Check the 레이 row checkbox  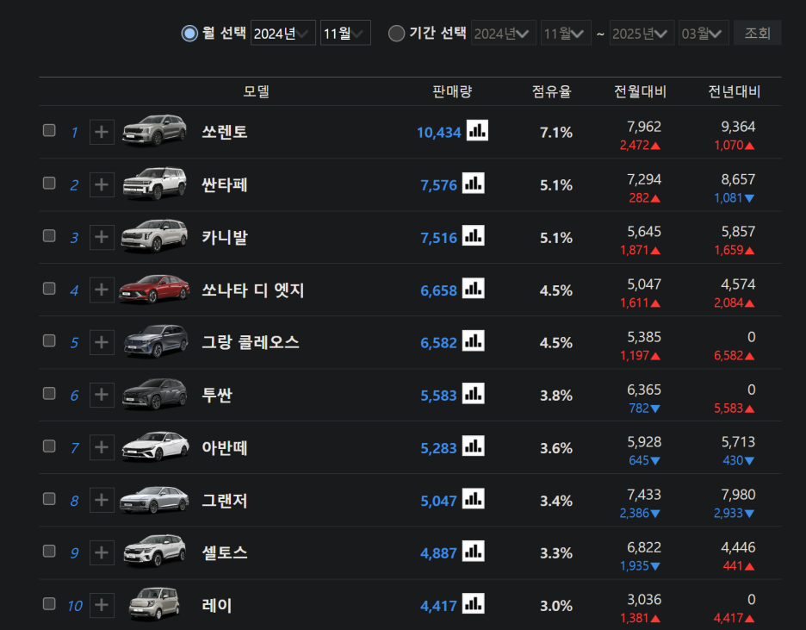(x=49, y=604)
